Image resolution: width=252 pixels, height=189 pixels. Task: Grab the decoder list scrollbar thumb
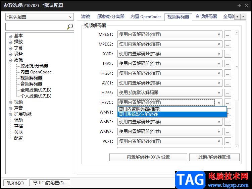point(237,67)
